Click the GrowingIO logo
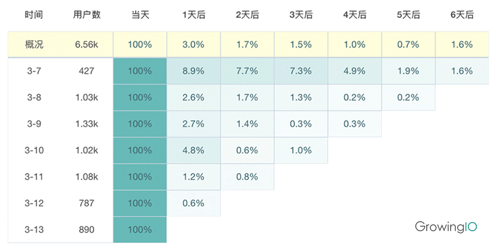Screen dimensions: 498x251 tap(446, 227)
